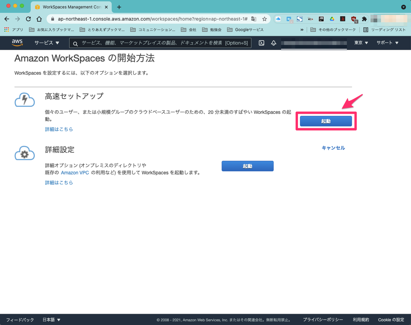Open the notifications bell in the AWS console
This screenshot has height=325, width=411.
point(274,43)
